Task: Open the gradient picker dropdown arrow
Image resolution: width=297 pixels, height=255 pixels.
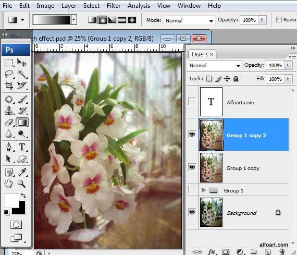Action: tap(74, 20)
